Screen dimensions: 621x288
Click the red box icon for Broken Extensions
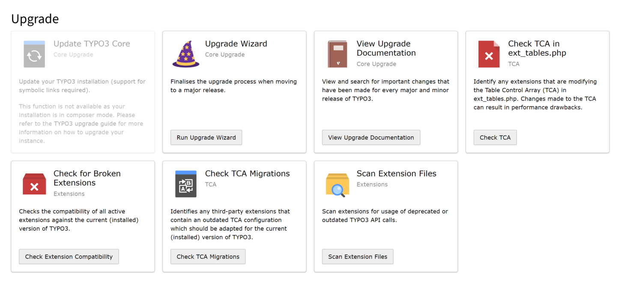(x=34, y=184)
